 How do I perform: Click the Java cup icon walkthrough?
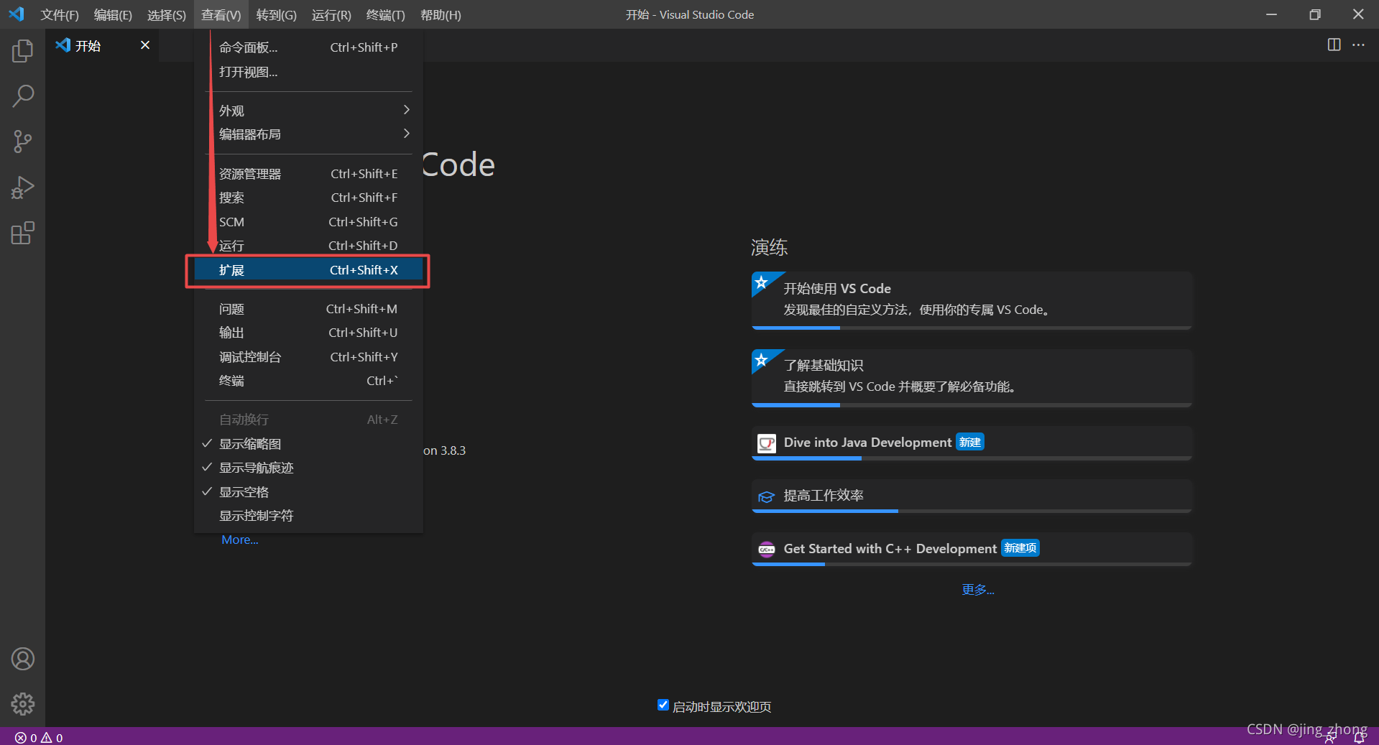pos(767,443)
